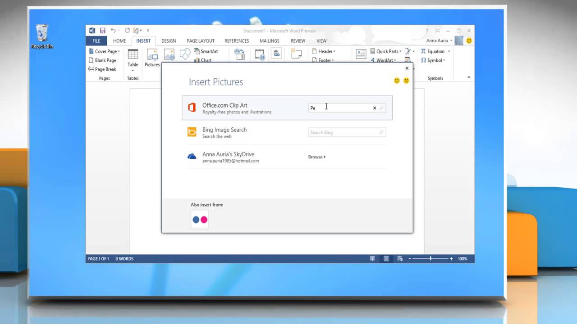Click the Bing search magnifier icon
Viewport: 577px width, 324px height.
tap(381, 132)
